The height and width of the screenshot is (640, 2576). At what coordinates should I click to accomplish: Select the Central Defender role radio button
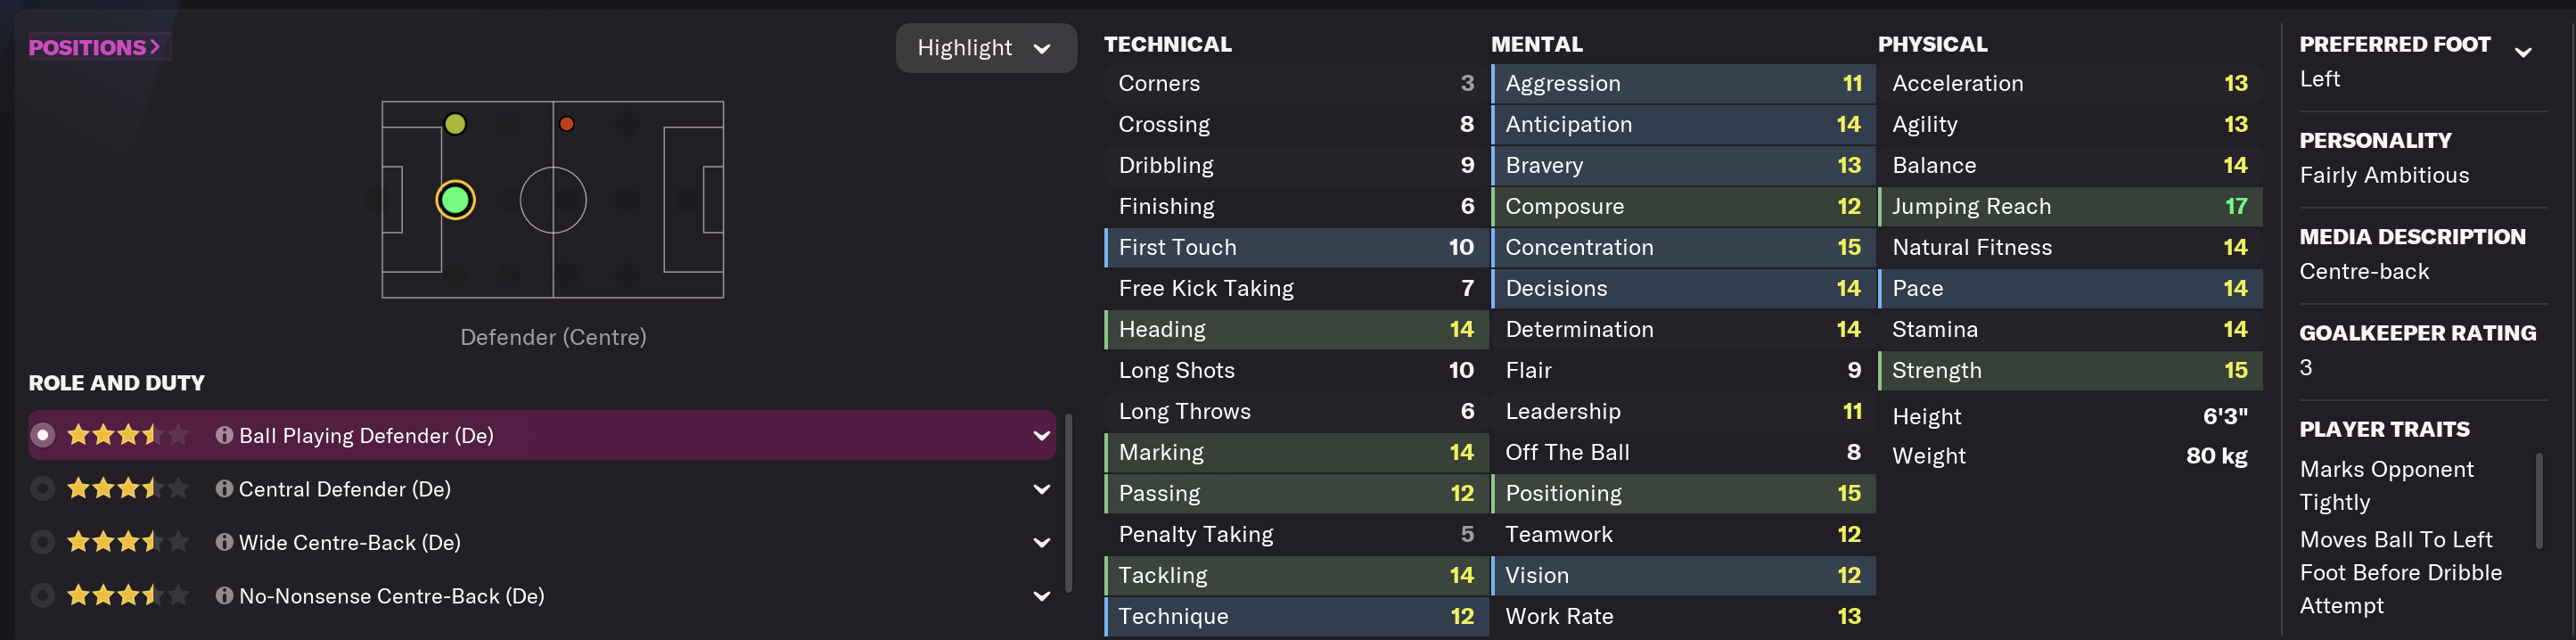[42, 489]
